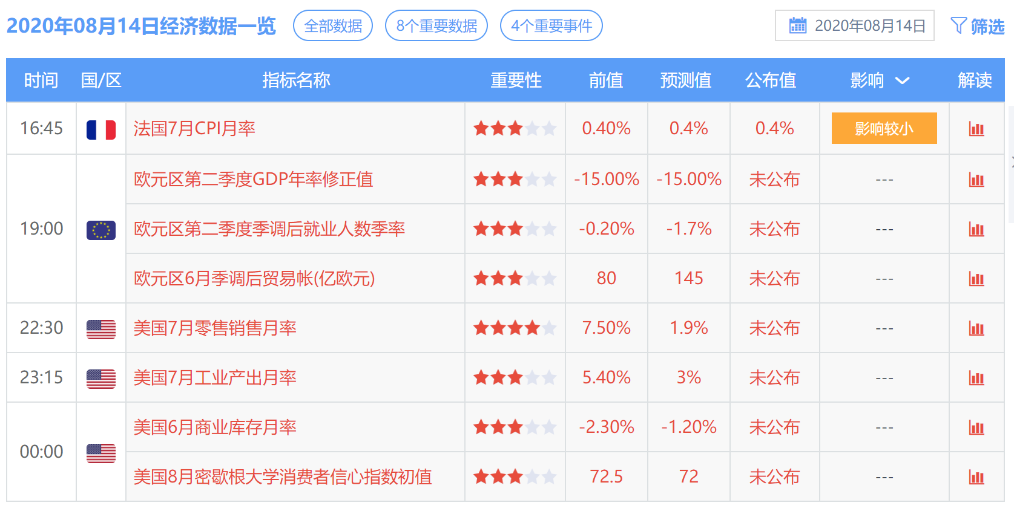Click the EU flag in the 19:00 row
This screenshot has height=520, width=1014.
pos(101,230)
